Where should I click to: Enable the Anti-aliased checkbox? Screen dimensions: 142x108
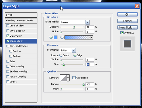click(x=74, y=78)
